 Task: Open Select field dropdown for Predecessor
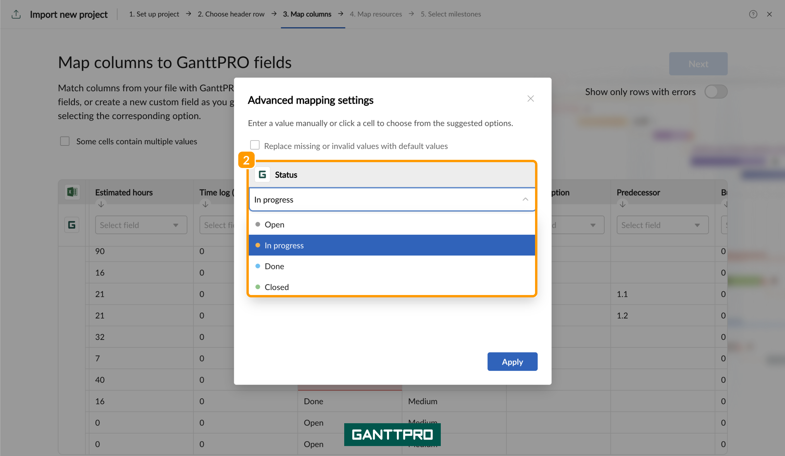663,225
